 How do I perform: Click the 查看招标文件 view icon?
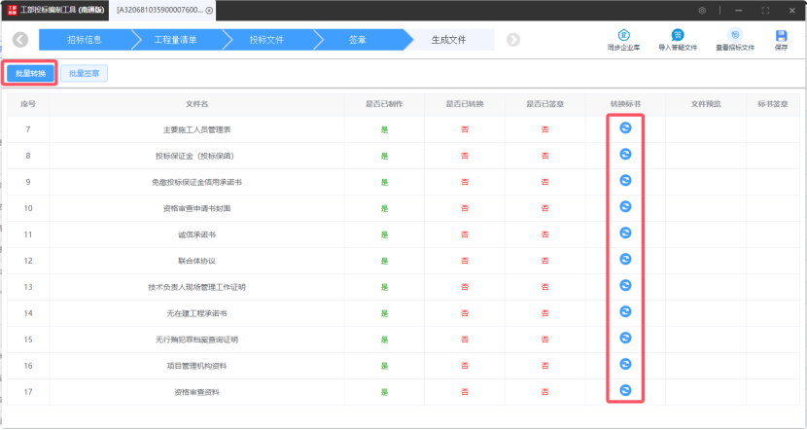pyautogui.click(x=735, y=37)
